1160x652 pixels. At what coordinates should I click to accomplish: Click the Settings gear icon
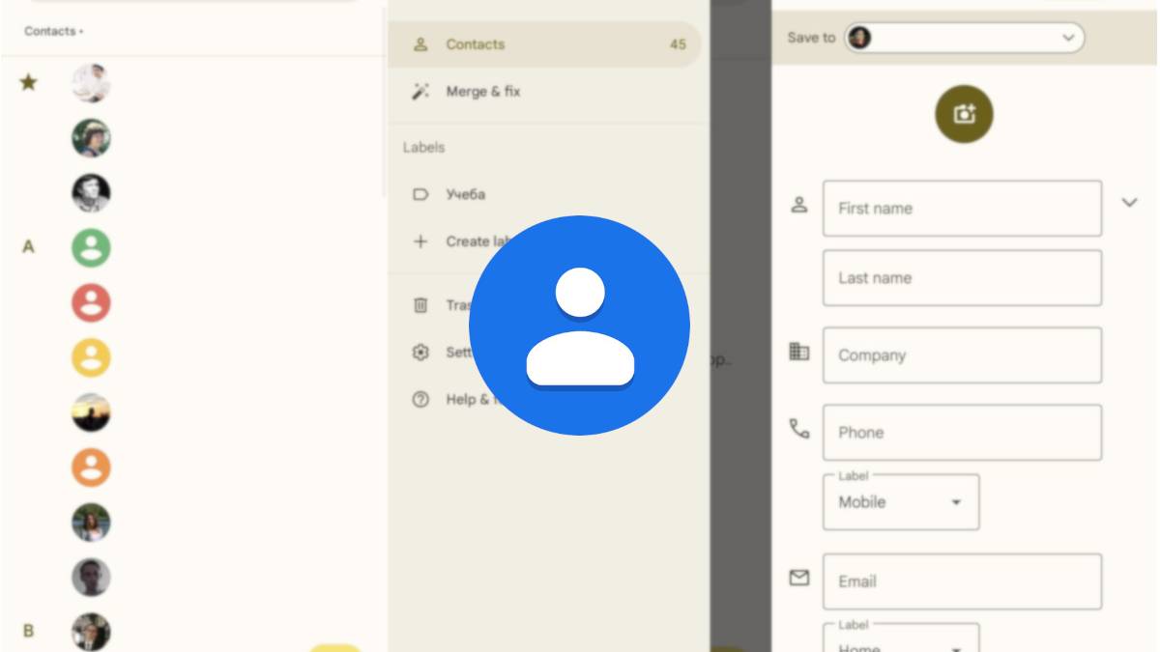click(420, 353)
